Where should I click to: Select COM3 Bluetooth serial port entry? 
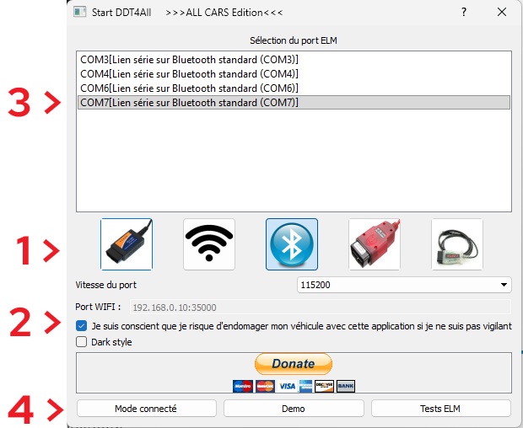pos(189,60)
